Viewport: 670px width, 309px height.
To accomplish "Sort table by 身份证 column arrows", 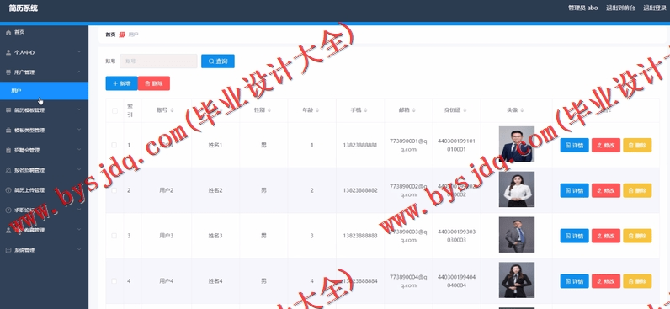I will tap(465, 110).
